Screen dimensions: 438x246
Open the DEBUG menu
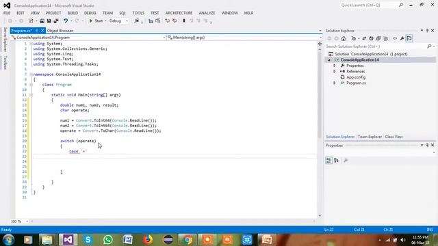[x=90, y=13]
